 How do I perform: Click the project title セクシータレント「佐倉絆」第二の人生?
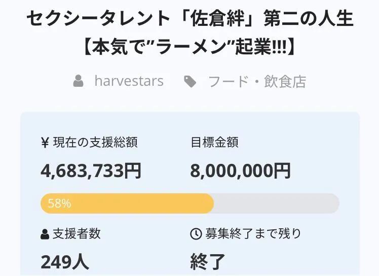pos(190,18)
